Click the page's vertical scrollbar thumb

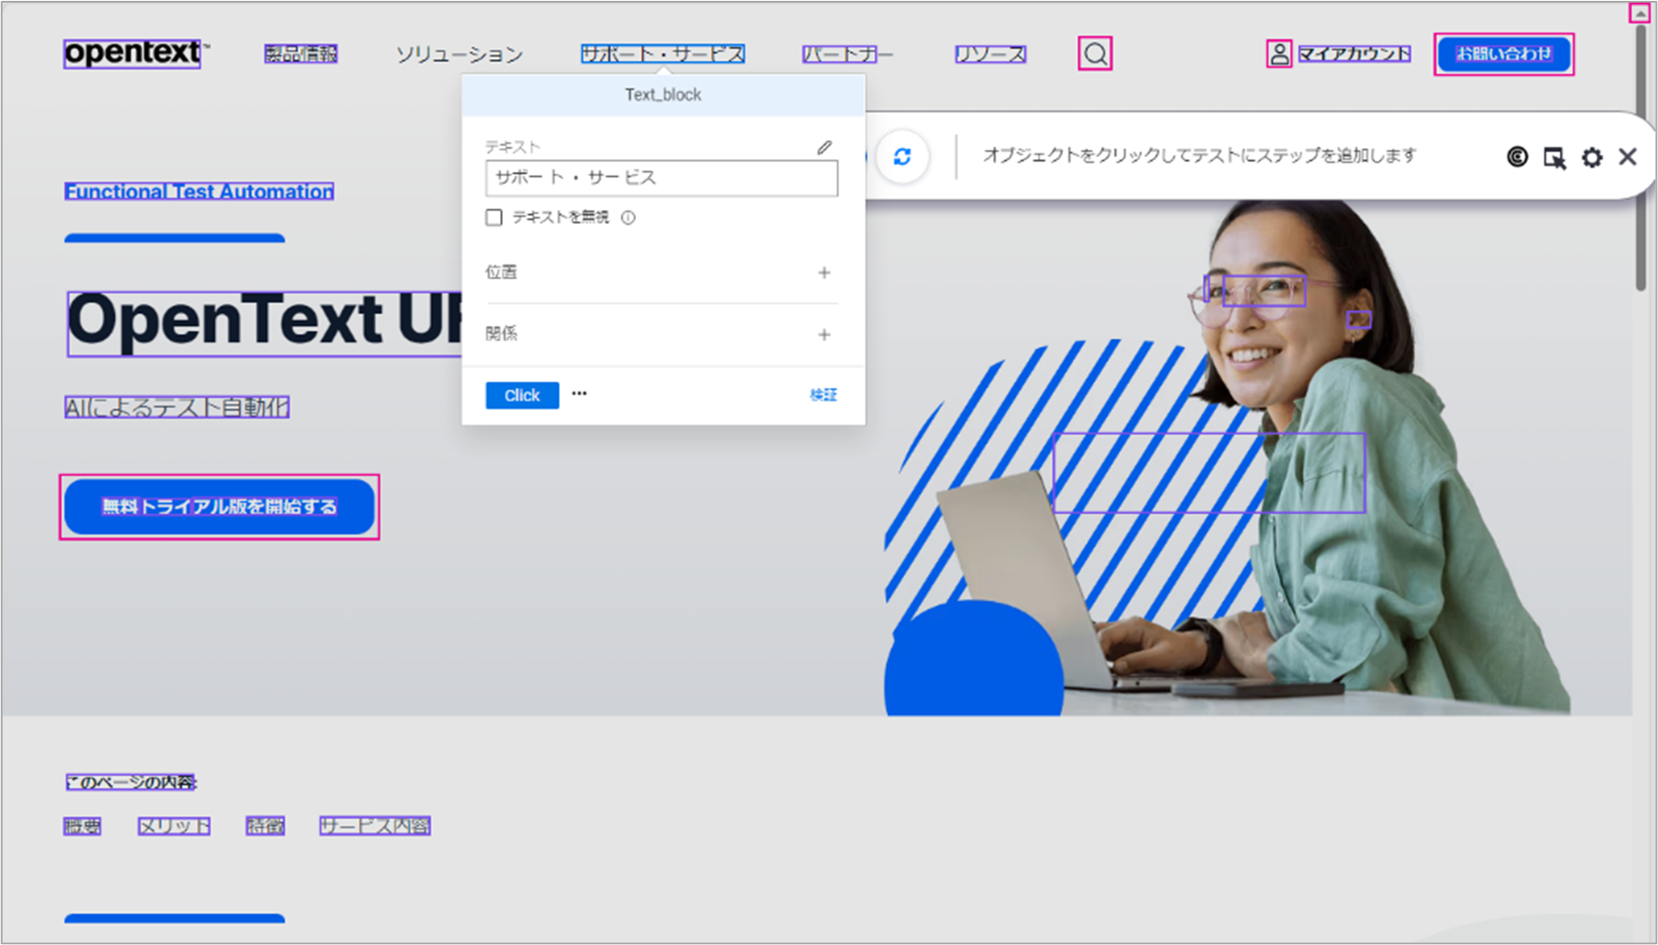pyautogui.click(x=1640, y=159)
